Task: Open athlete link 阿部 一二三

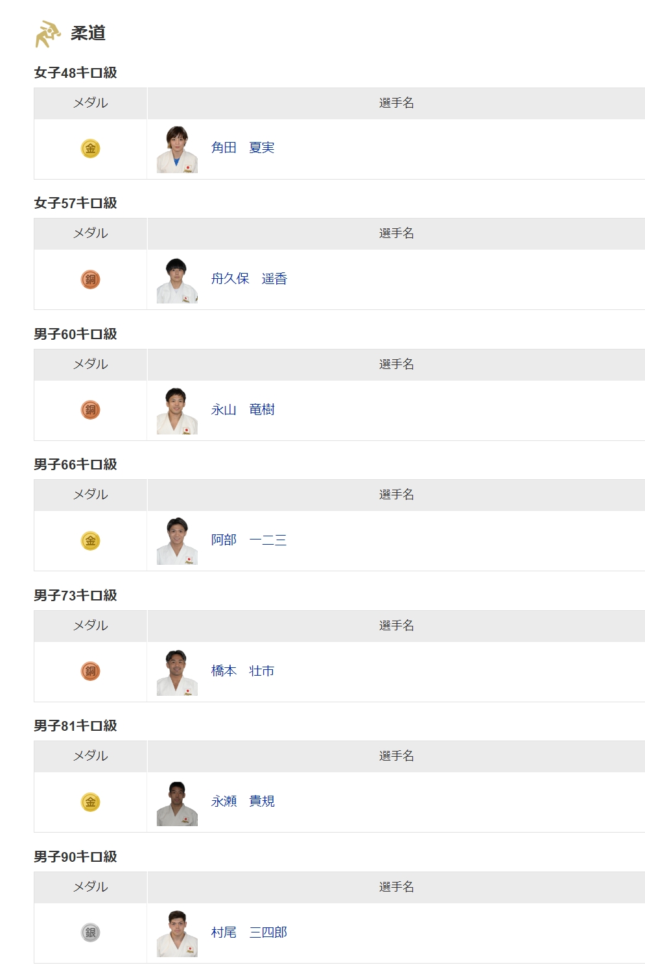Action: click(x=249, y=540)
